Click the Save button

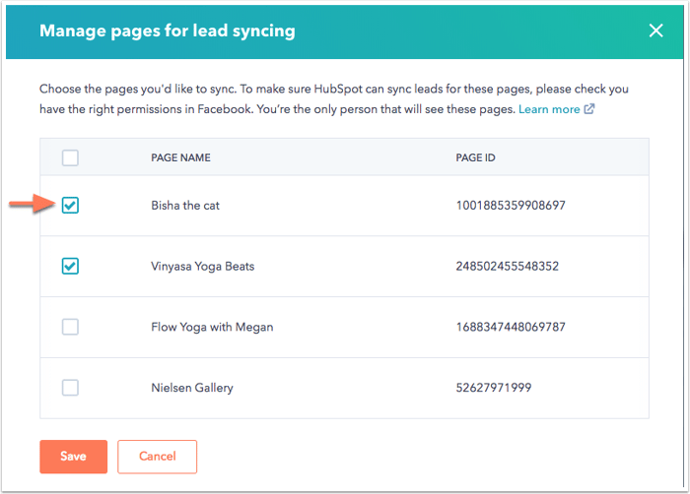(x=74, y=457)
